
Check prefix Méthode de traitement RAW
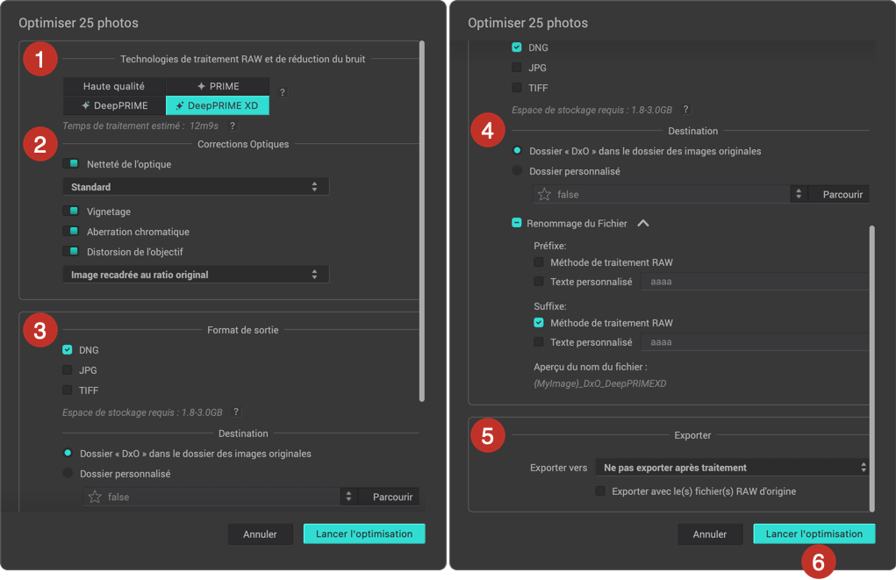(538, 262)
